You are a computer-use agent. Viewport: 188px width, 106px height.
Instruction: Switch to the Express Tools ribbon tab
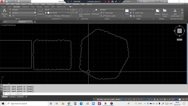(x=61, y=7)
